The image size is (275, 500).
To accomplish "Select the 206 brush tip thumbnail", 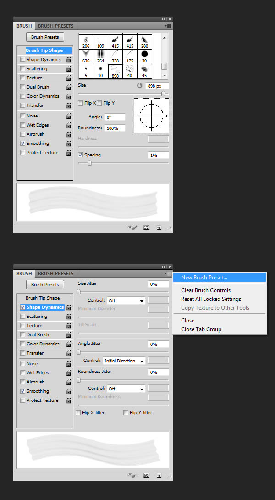I will pos(86,42).
